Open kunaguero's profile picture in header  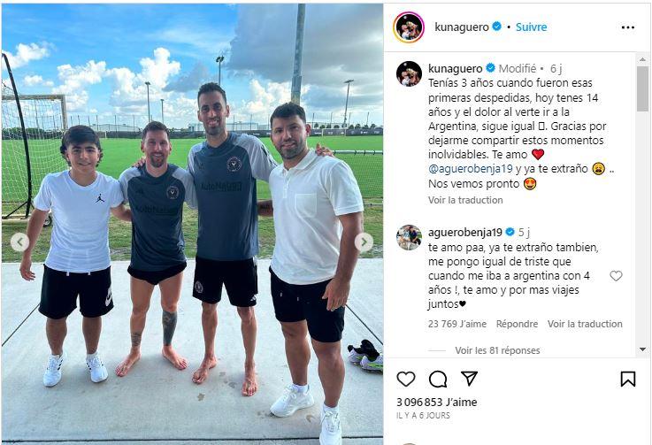[409, 27]
